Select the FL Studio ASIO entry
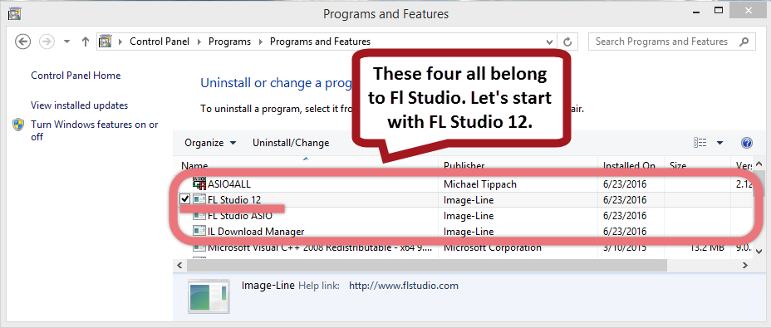The width and height of the screenshot is (771, 328). click(x=239, y=216)
